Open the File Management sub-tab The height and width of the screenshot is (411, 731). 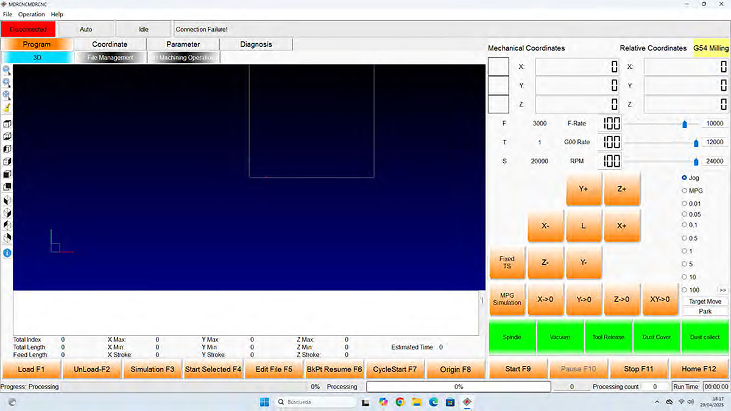pyautogui.click(x=110, y=58)
